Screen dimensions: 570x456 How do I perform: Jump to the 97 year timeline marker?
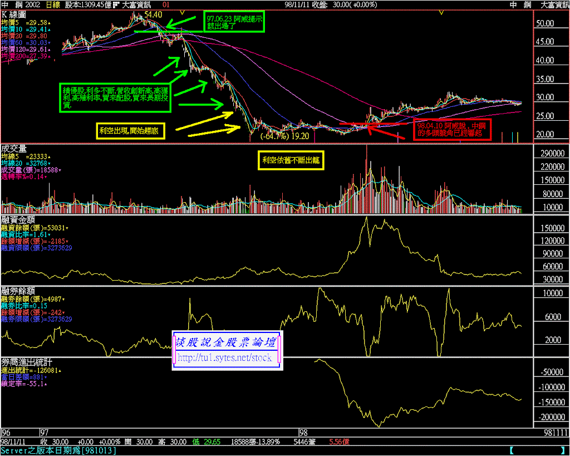(x=45, y=433)
